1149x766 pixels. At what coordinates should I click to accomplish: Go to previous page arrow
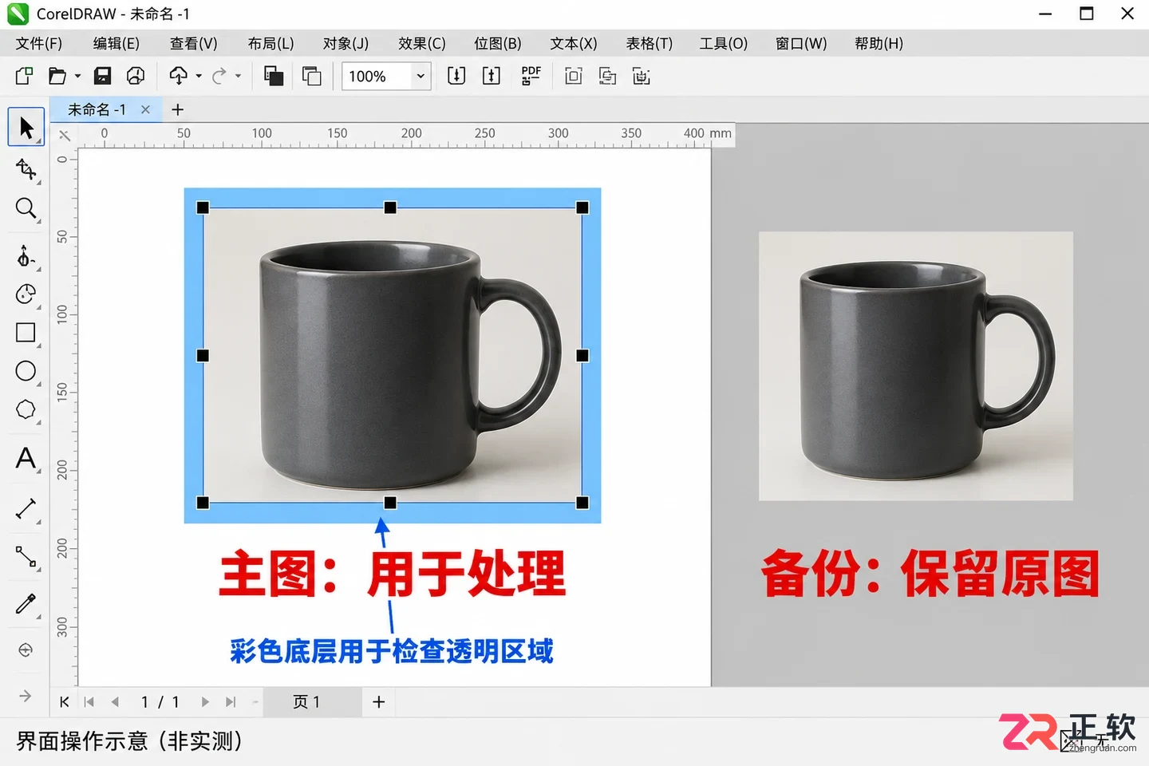[x=115, y=701]
